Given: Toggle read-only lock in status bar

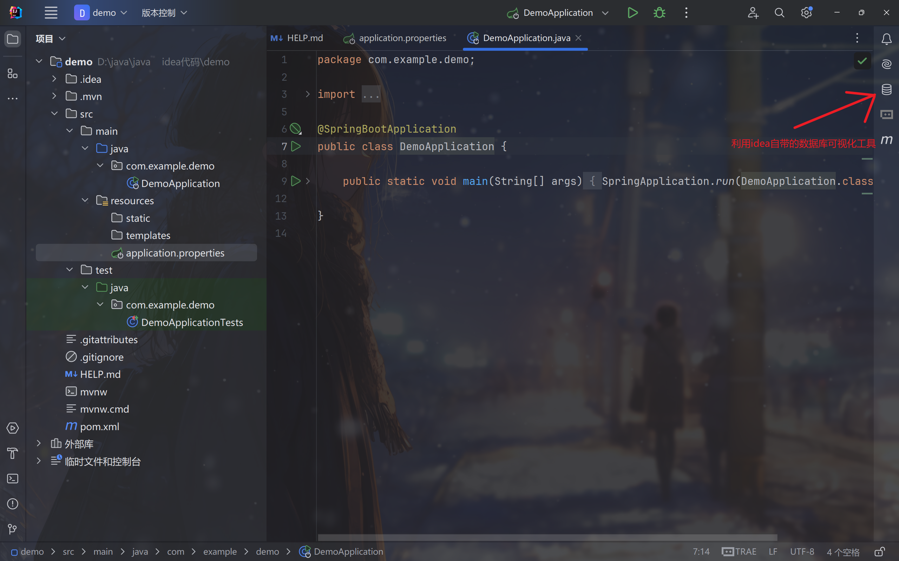Looking at the screenshot, I should pyautogui.click(x=879, y=552).
